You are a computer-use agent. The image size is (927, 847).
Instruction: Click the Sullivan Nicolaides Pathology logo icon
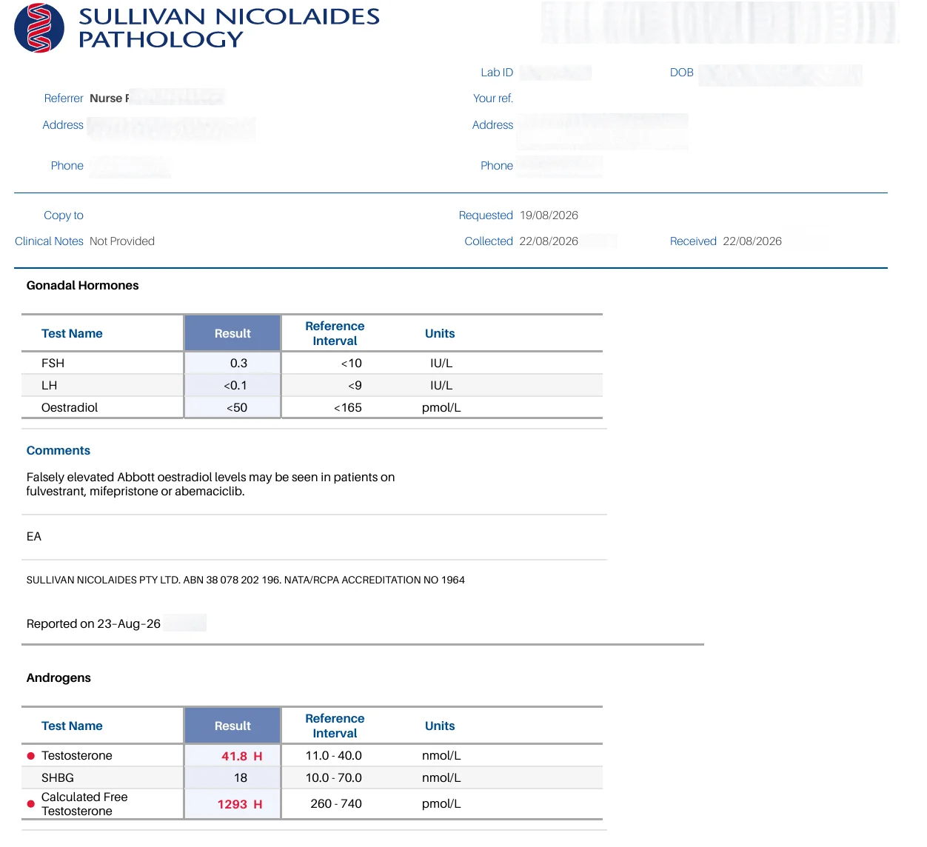(39, 28)
